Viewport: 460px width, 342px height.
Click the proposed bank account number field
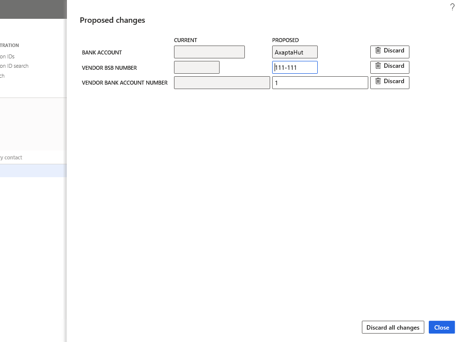point(320,83)
